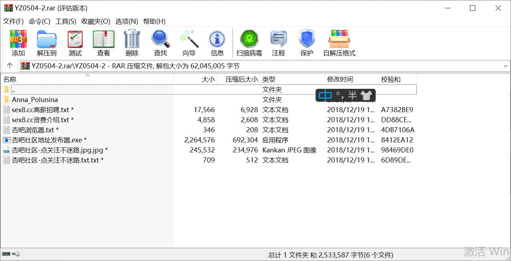Toggle the 半 half-width mode on the IME bar
The width and height of the screenshot is (511, 261).
tap(352, 95)
